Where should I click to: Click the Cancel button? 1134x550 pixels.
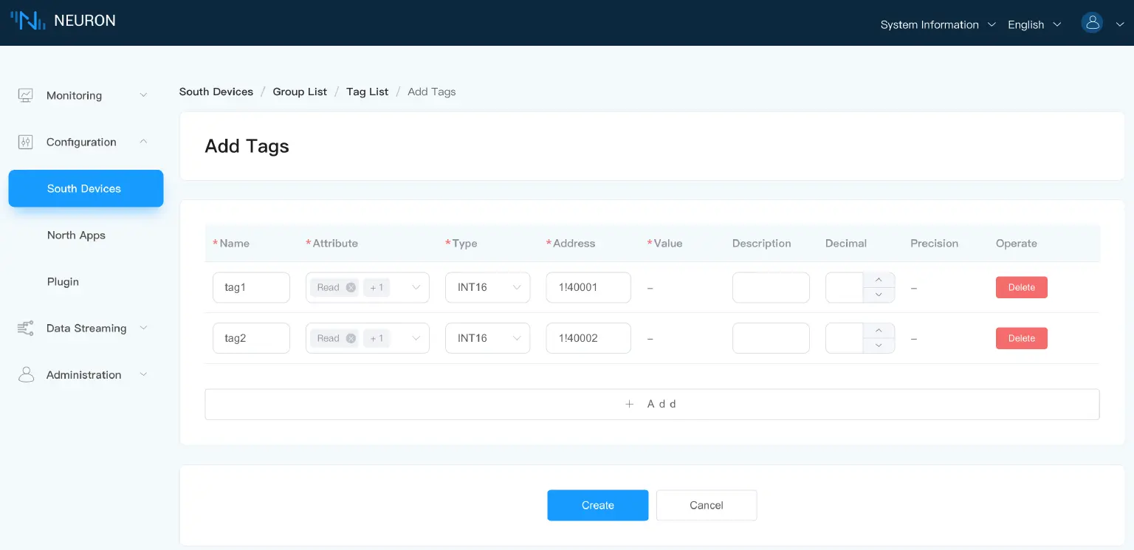tap(706, 505)
